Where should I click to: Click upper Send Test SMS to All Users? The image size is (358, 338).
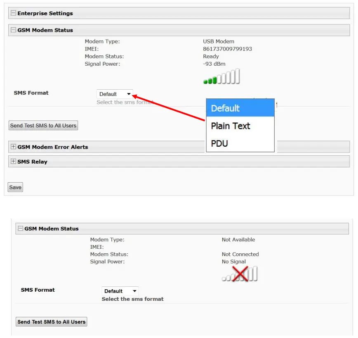pos(43,126)
